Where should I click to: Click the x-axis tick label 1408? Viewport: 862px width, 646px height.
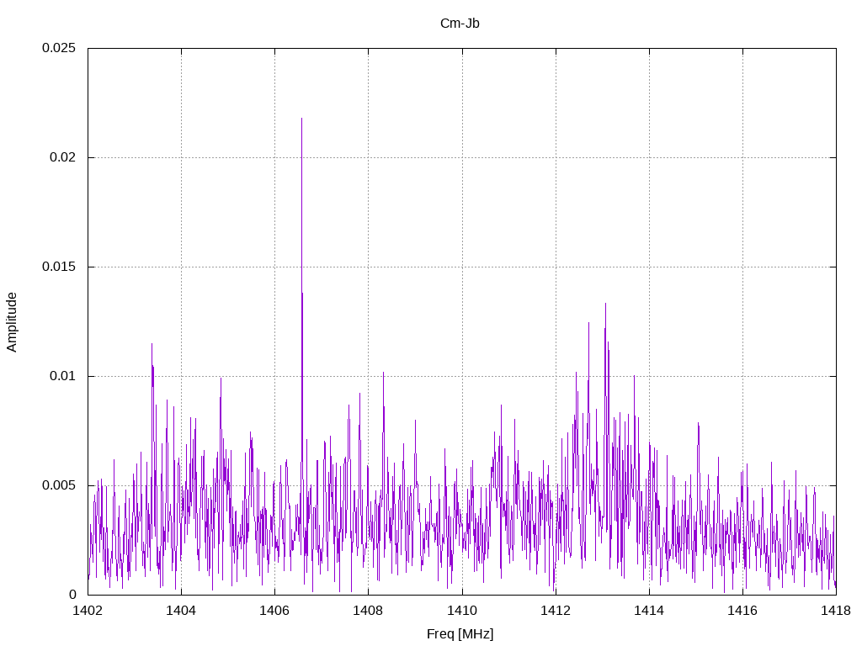coord(369,611)
